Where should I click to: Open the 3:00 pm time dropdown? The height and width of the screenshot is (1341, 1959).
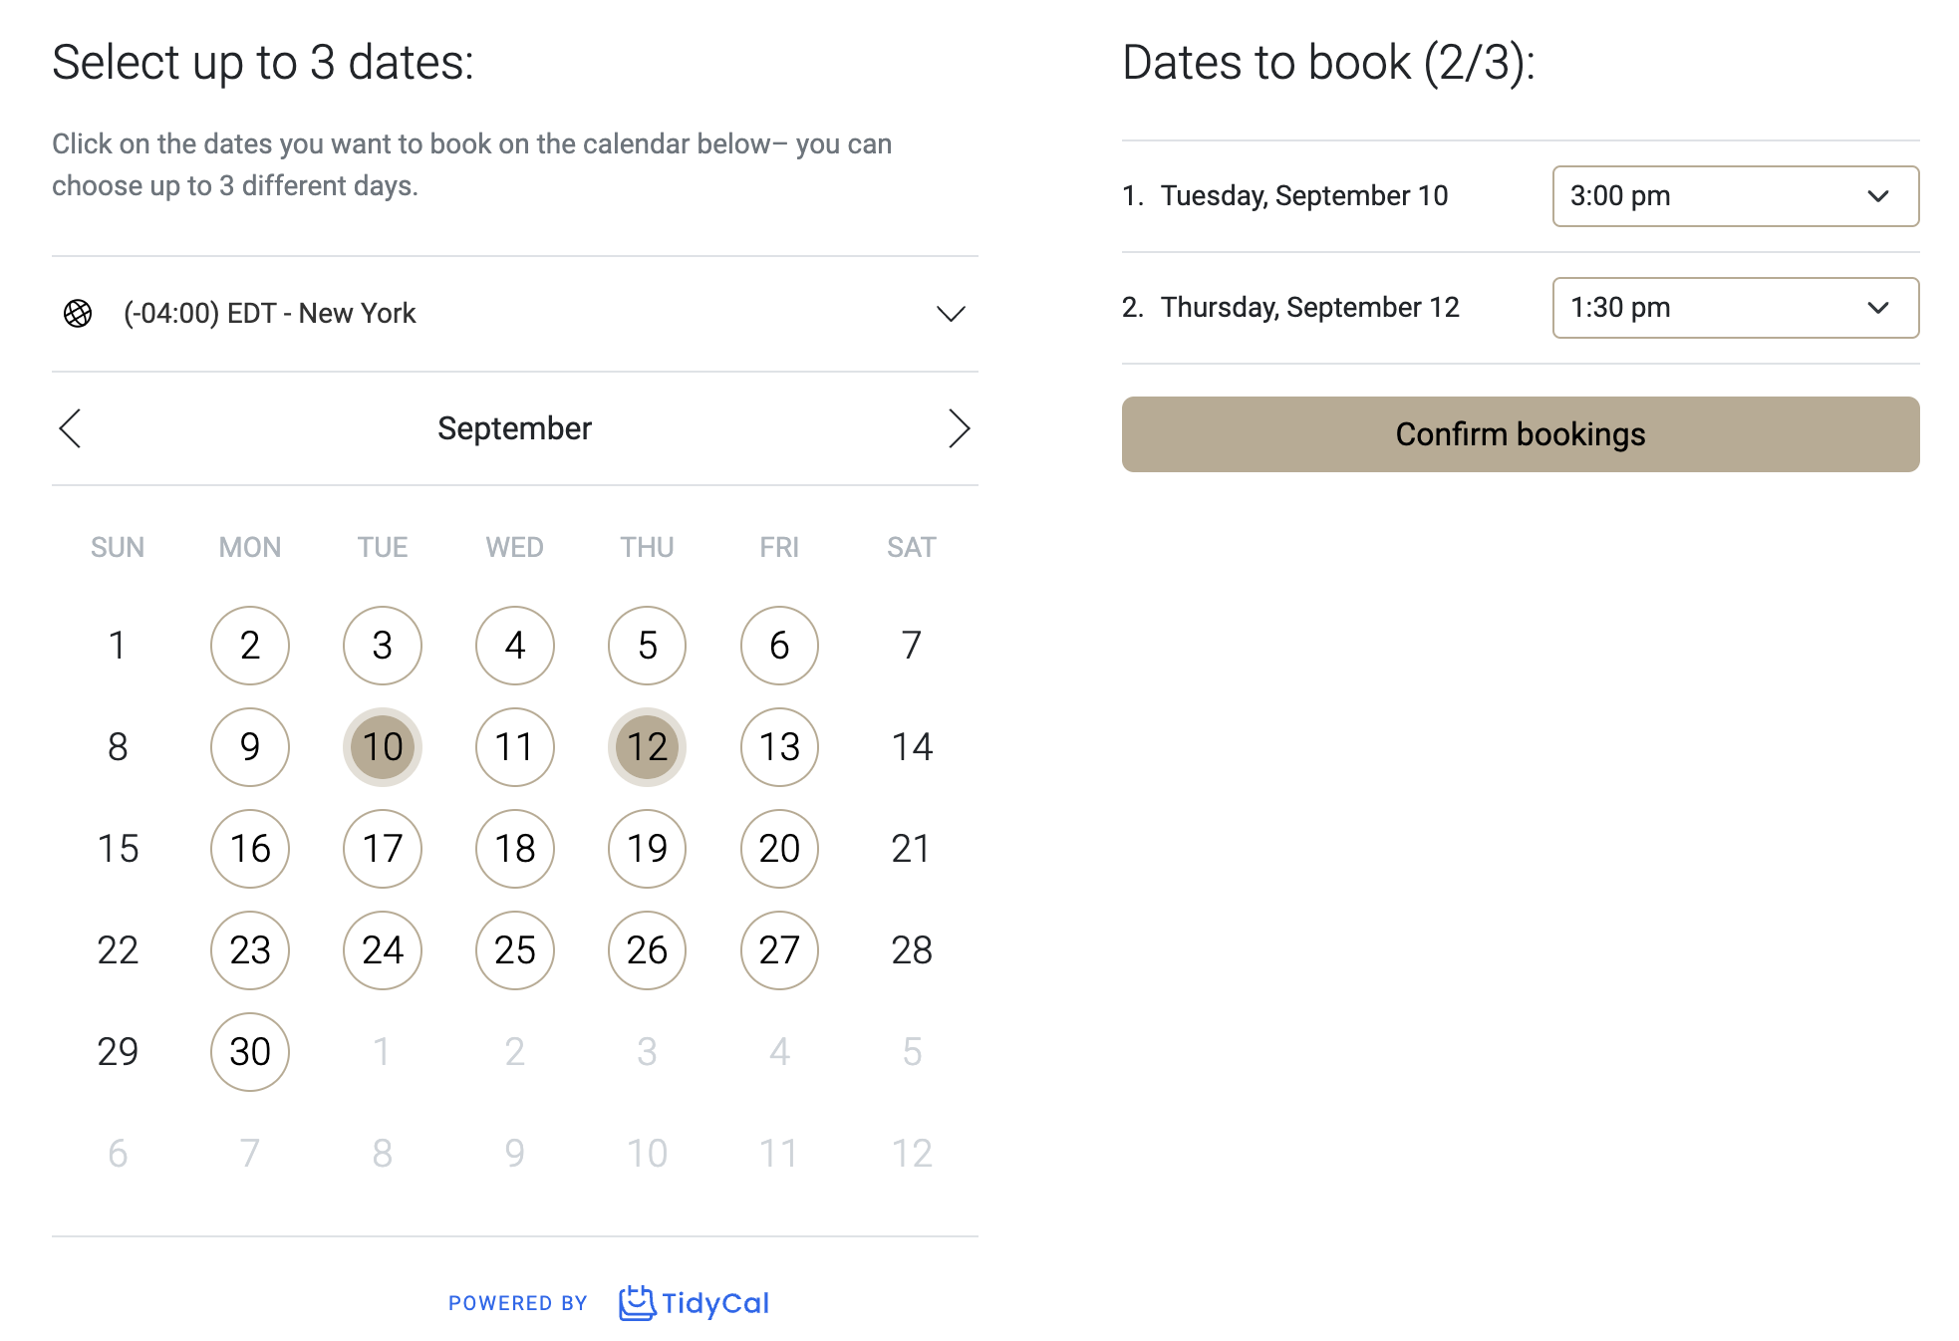tap(1735, 196)
